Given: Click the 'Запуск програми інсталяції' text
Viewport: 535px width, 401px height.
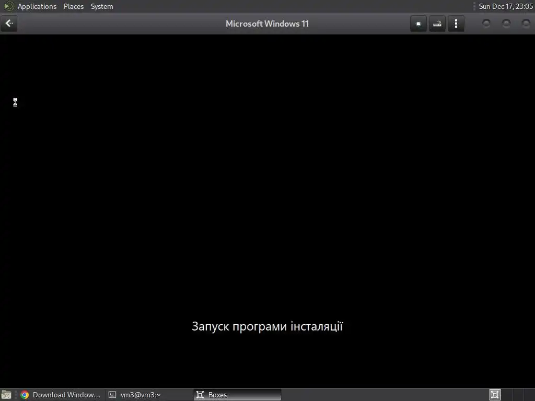Looking at the screenshot, I should [267, 326].
